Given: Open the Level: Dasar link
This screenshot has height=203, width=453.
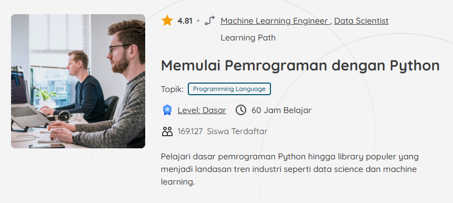Looking at the screenshot, I should (202, 110).
